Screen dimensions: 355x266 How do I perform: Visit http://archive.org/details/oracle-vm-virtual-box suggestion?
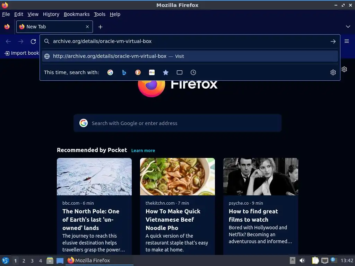pyautogui.click(x=190, y=56)
